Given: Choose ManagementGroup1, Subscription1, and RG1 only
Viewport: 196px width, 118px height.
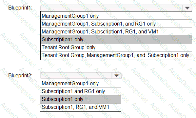Looking at the screenshot, I should tap(116, 24).
